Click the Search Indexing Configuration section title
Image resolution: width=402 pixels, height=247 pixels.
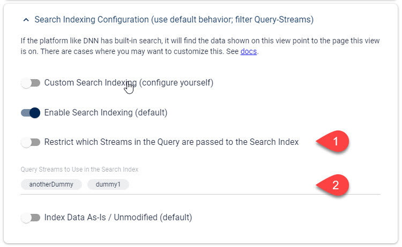click(174, 20)
